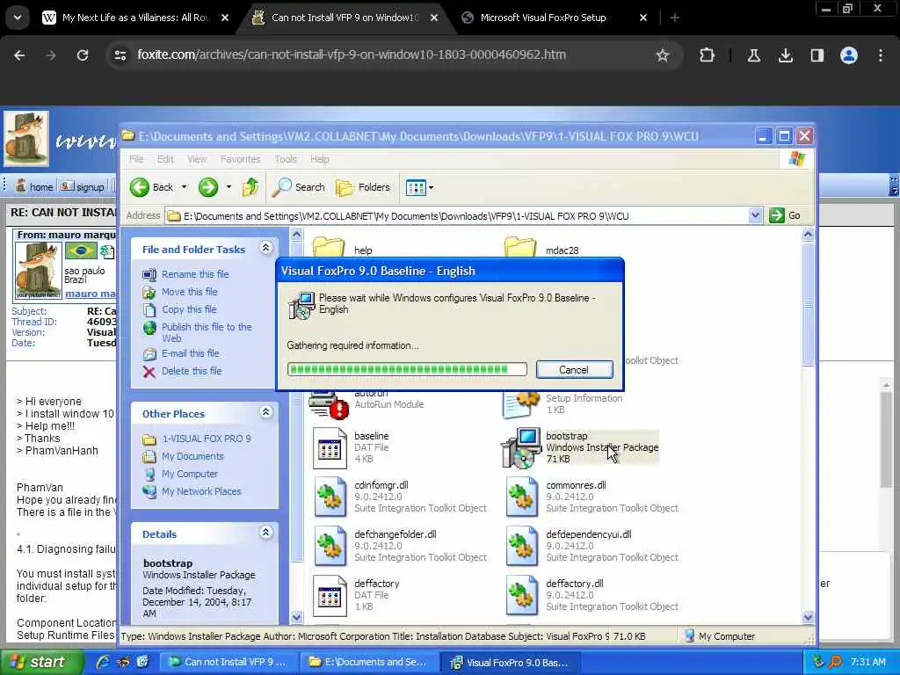Click Rename this file link

click(x=195, y=274)
